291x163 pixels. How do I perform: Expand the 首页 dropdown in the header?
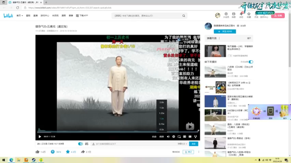point(20,16)
